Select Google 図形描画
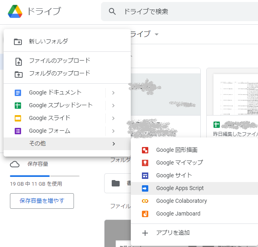 point(194,150)
